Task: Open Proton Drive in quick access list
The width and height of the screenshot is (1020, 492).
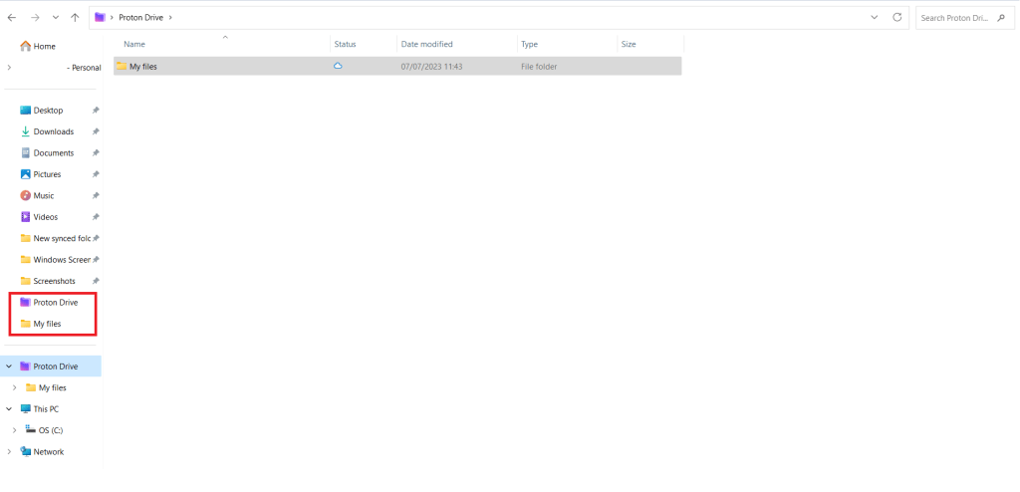Action: click(x=49, y=303)
